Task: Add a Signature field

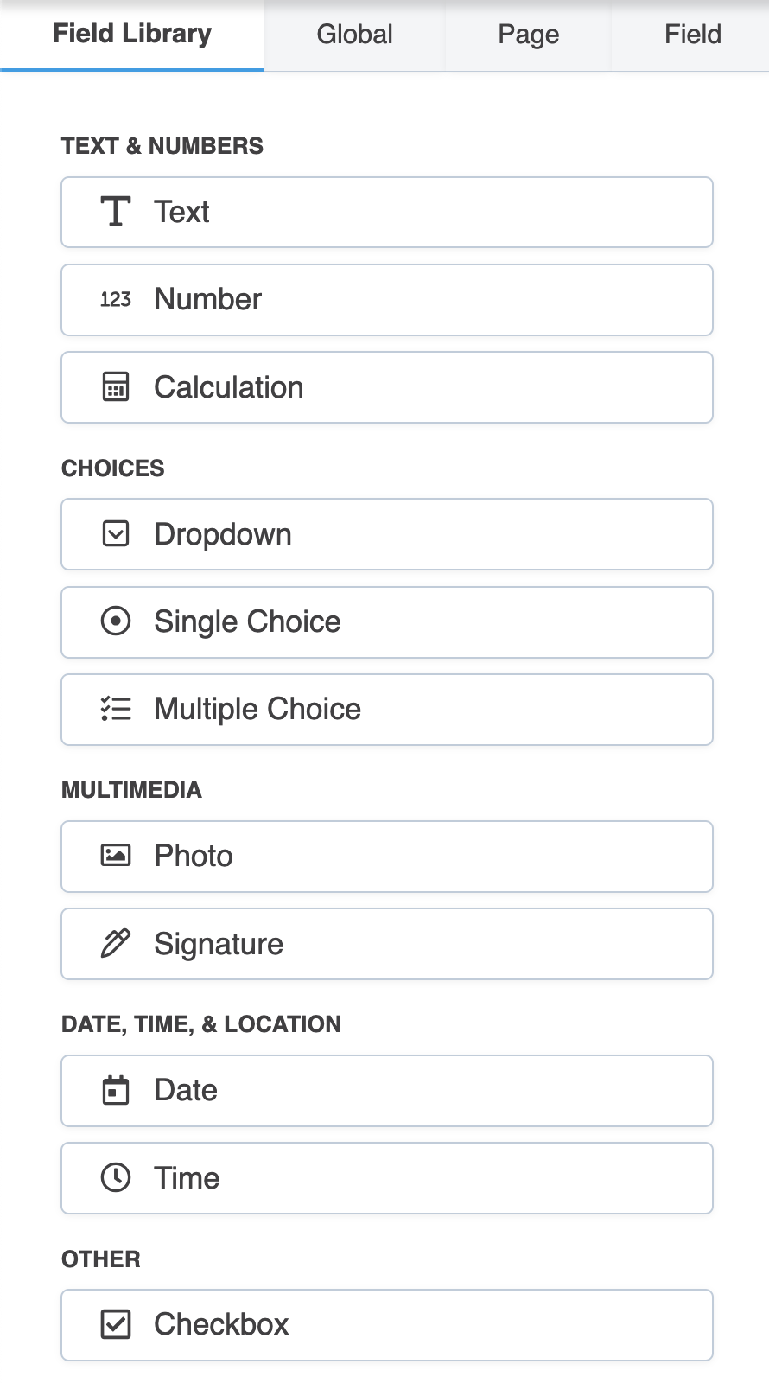Action: point(387,944)
